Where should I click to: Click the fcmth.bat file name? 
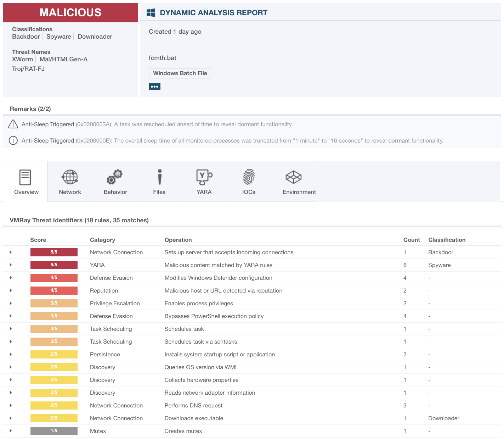click(x=163, y=58)
